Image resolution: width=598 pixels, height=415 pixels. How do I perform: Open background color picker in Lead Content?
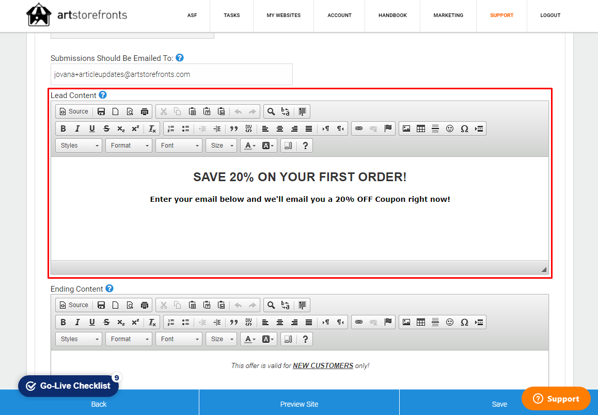pos(267,146)
